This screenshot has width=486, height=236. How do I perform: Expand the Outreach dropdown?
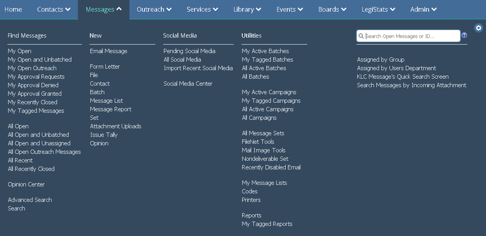tap(154, 9)
